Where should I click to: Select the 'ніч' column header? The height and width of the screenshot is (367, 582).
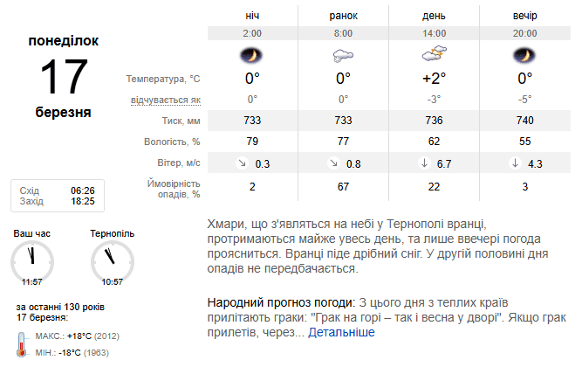click(252, 16)
